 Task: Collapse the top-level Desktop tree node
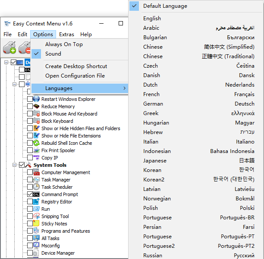(6, 62)
